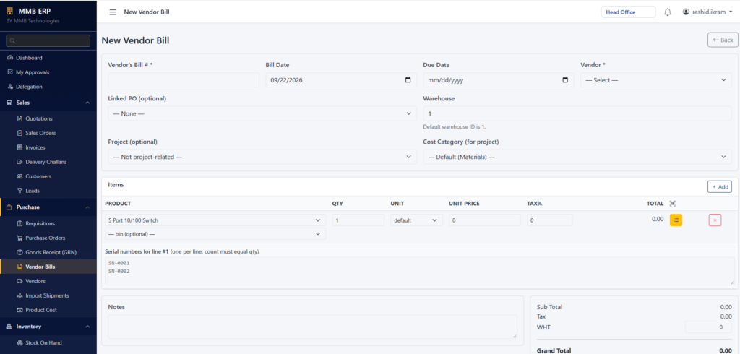Click the QTY field
Image resolution: width=740 pixels, height=354 pixels.
[358, 220]
